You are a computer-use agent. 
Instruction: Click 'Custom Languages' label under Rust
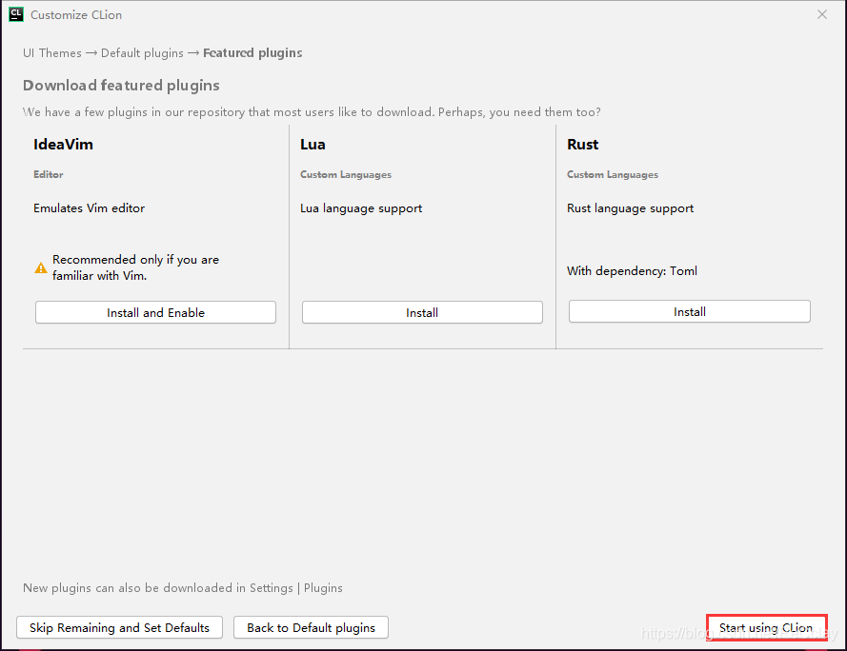[613, 174]
